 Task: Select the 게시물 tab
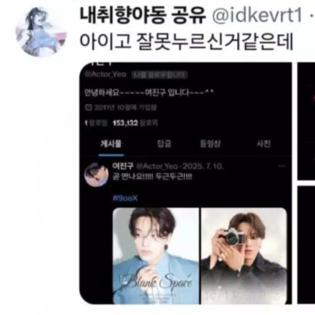coord(111,144)
